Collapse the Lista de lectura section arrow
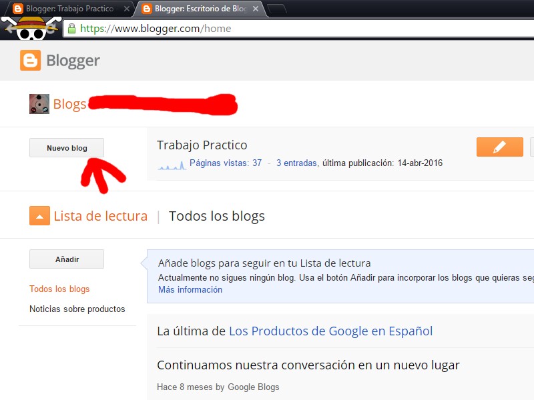534x400 pixels. [x=39, y=215]
